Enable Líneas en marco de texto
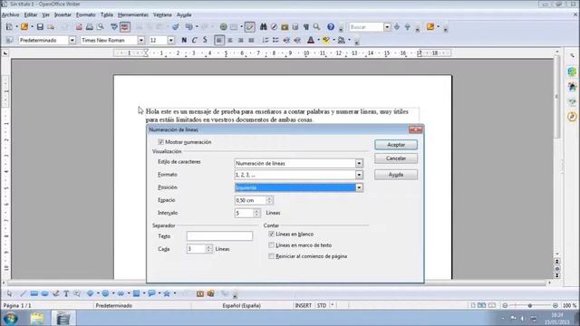This screenshot has width=580, height=326. tap(272, 245)
